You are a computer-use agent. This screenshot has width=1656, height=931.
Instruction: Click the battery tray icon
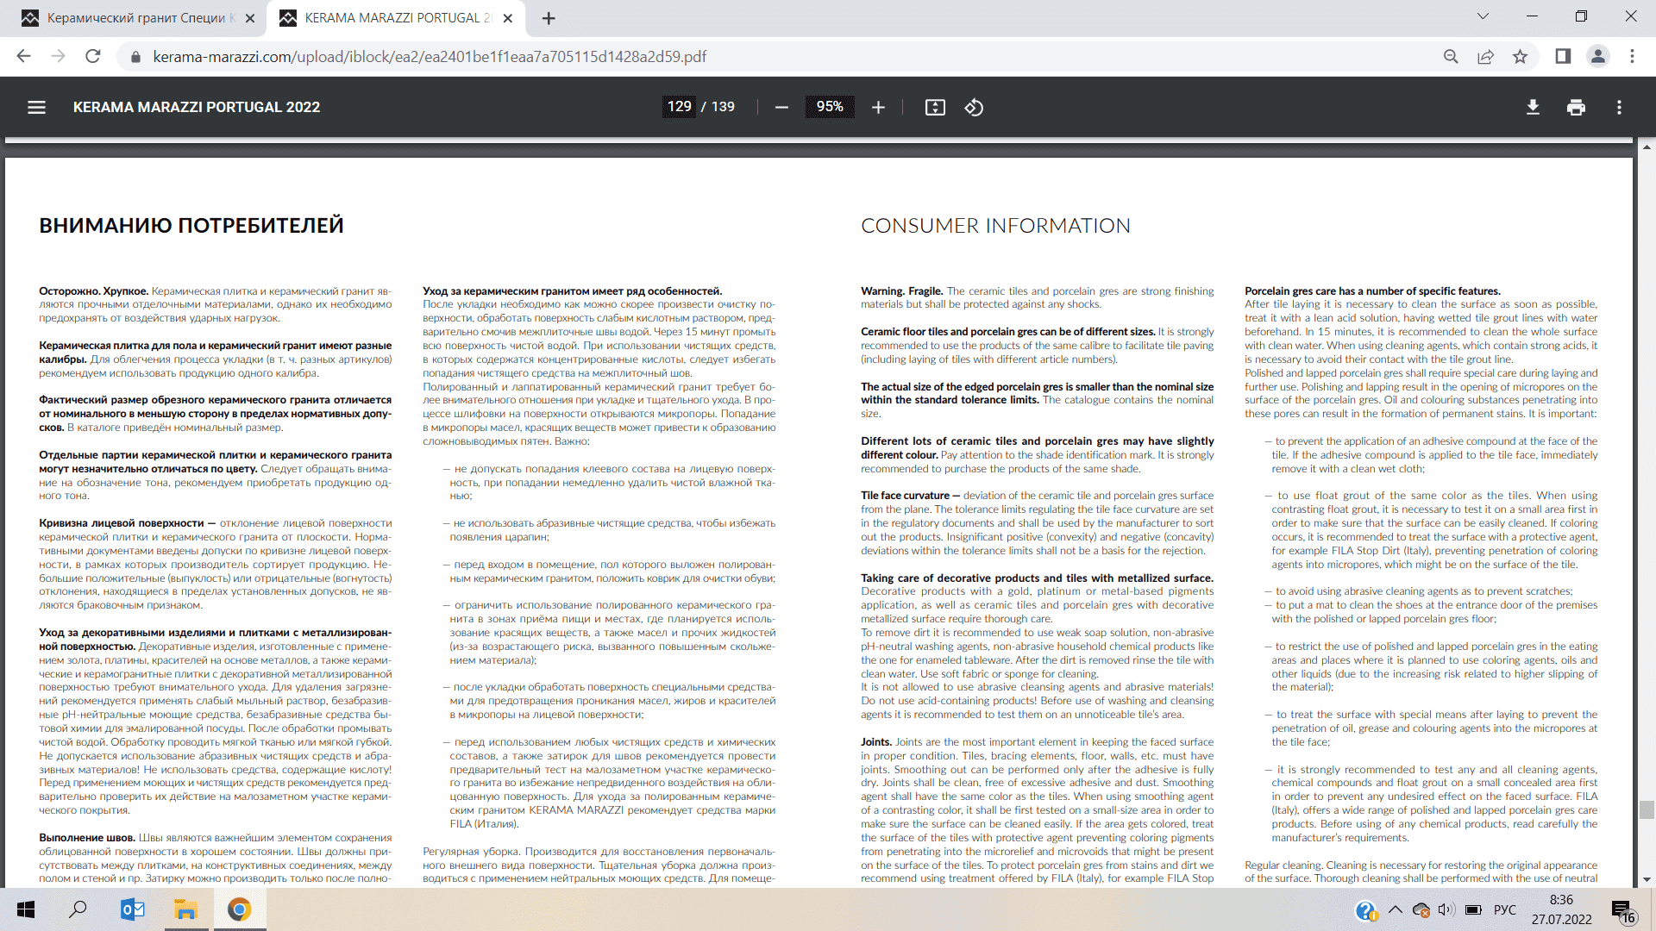[1473, 909]
